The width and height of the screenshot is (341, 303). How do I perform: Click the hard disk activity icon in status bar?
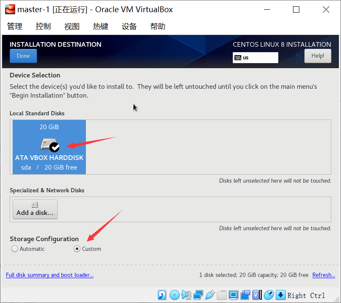click(x=162, y=295)
